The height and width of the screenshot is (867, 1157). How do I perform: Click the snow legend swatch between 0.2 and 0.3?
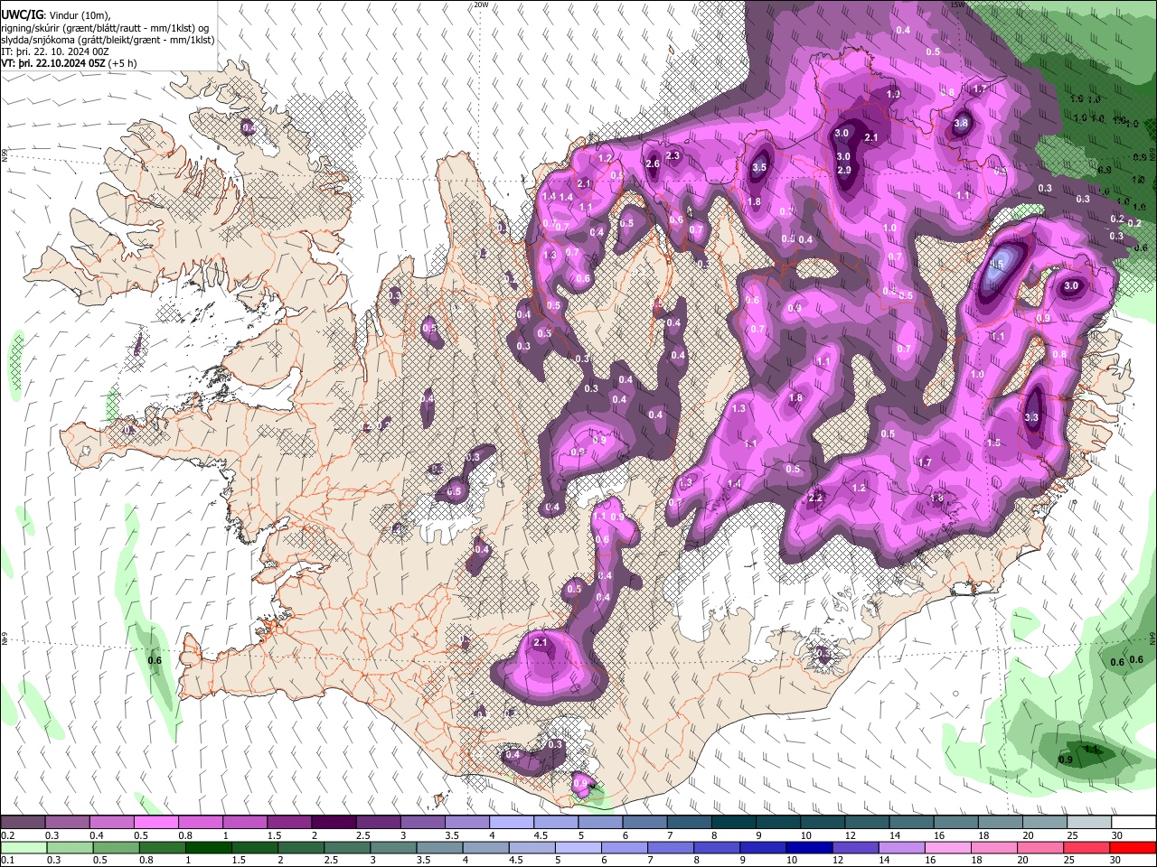[x=23, y=823]
